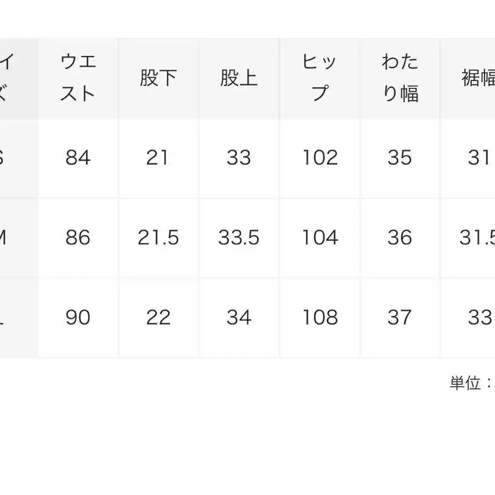
Task: Click the inseam value 21 cell
Action: click(x=158, y=158)
